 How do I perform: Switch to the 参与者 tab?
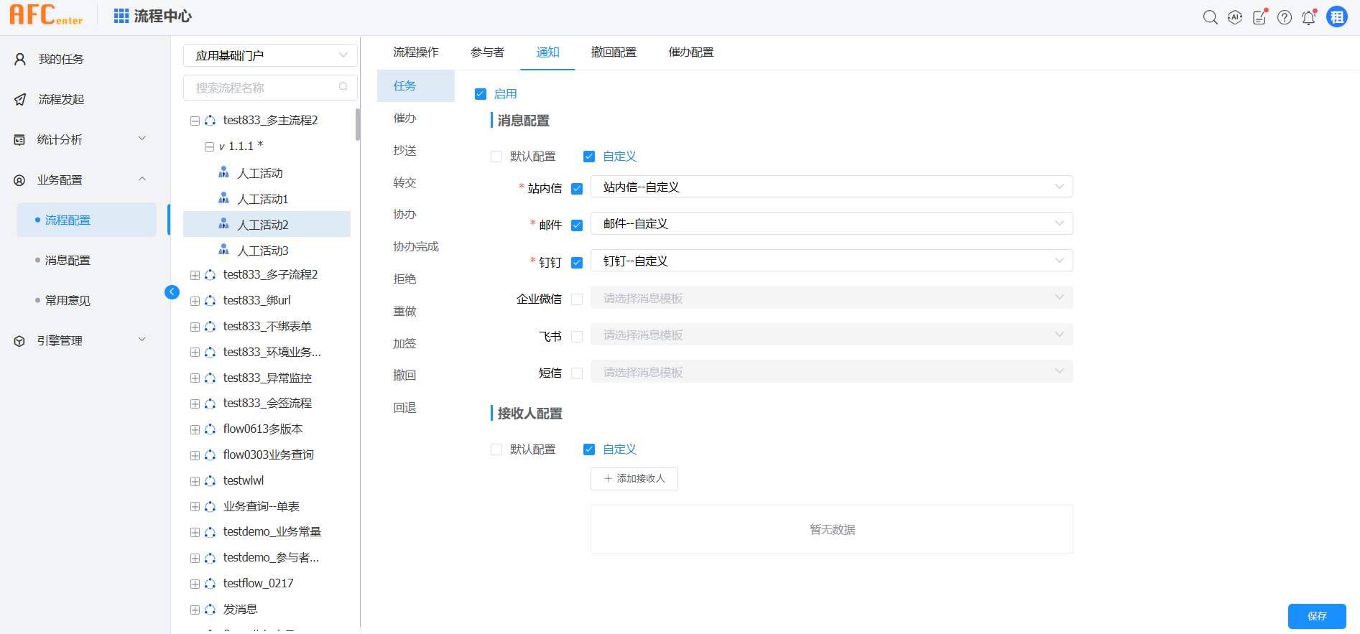pos(487,52)
